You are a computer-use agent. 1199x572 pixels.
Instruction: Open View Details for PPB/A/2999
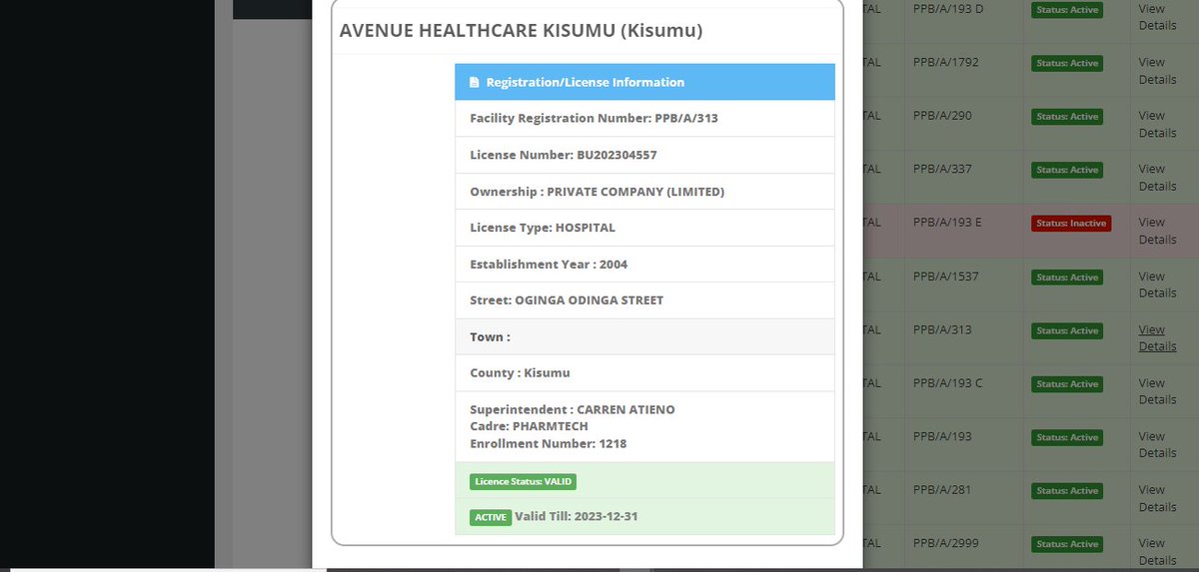point(1157,551)
